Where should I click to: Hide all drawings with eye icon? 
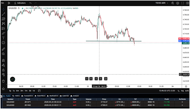click(x=3, y=75)
